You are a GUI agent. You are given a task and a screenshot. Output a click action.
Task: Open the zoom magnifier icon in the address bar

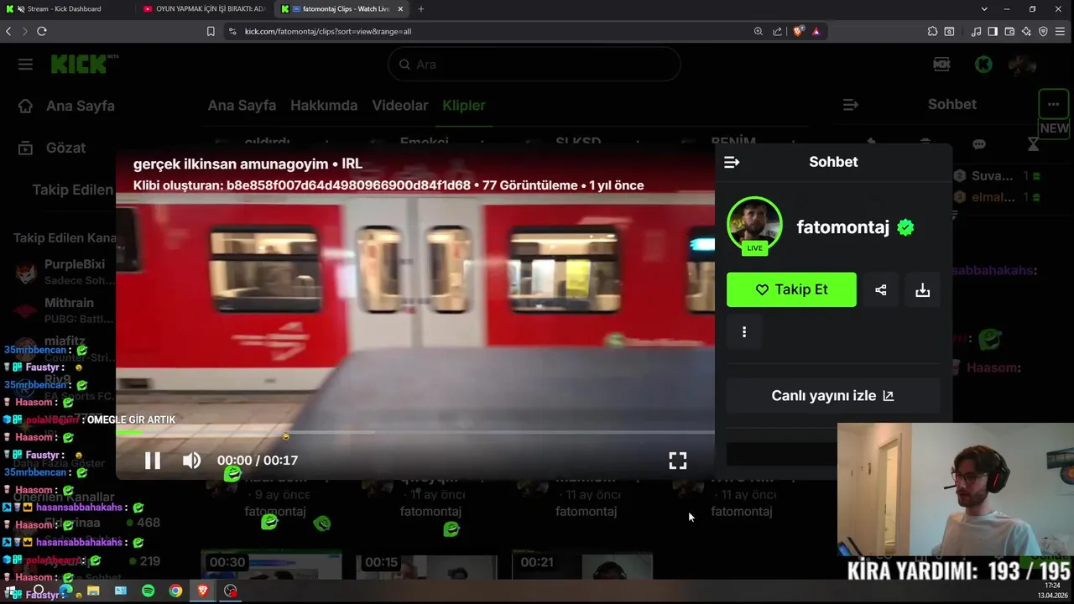click(x=759, y=31)
